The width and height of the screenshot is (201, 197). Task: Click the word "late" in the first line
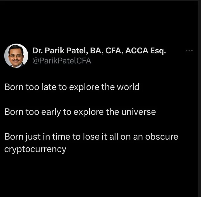[x=49, y=87]
